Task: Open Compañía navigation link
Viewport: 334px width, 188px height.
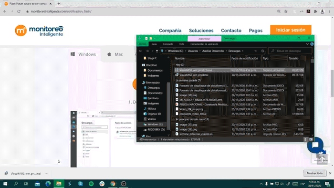Action: point(170,31)
